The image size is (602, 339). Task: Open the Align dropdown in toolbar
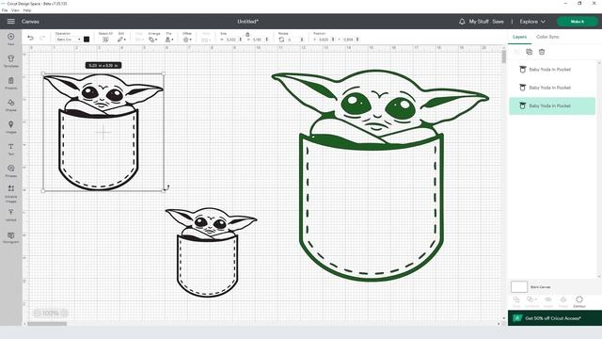tap(139, 40)
